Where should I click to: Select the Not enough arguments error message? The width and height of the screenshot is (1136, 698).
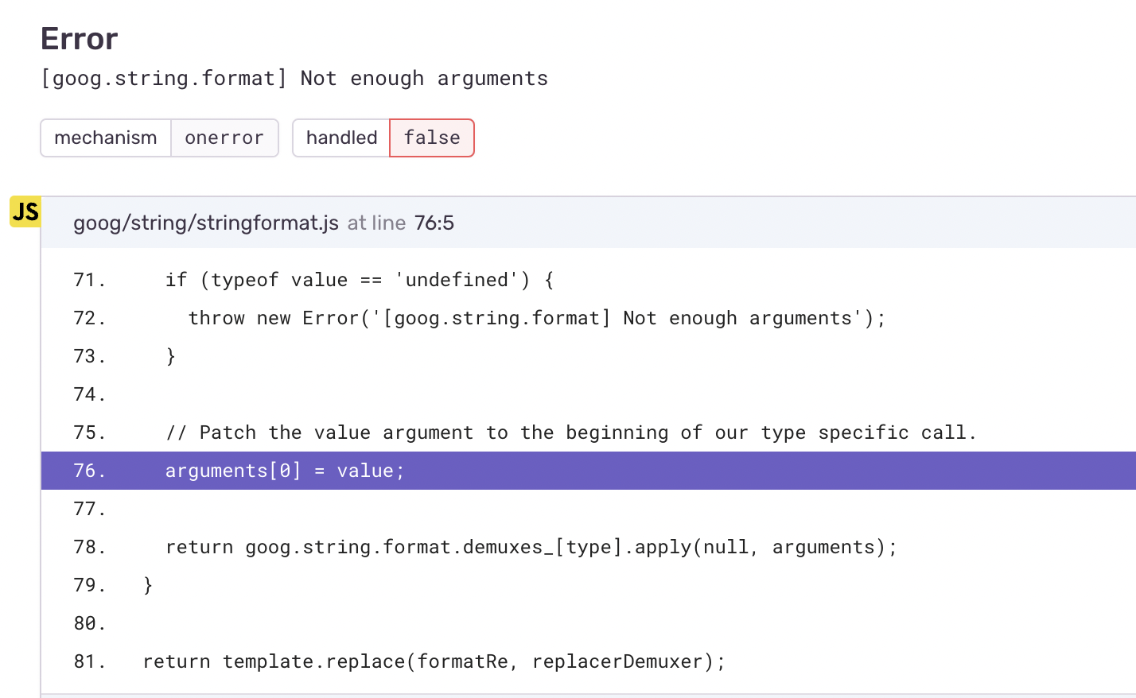(x=294, y=78)
